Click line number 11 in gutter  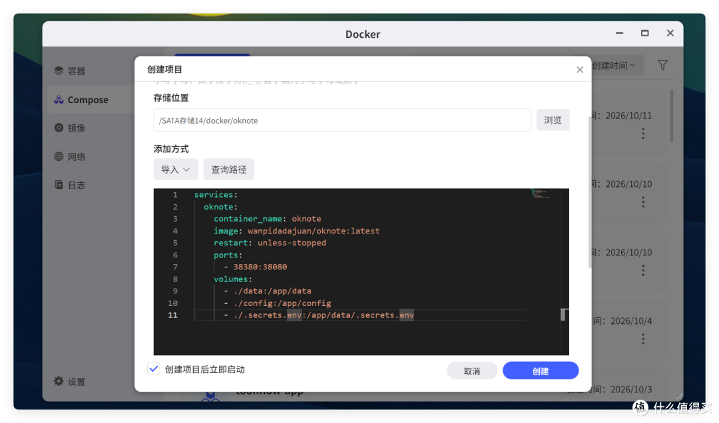172,315
